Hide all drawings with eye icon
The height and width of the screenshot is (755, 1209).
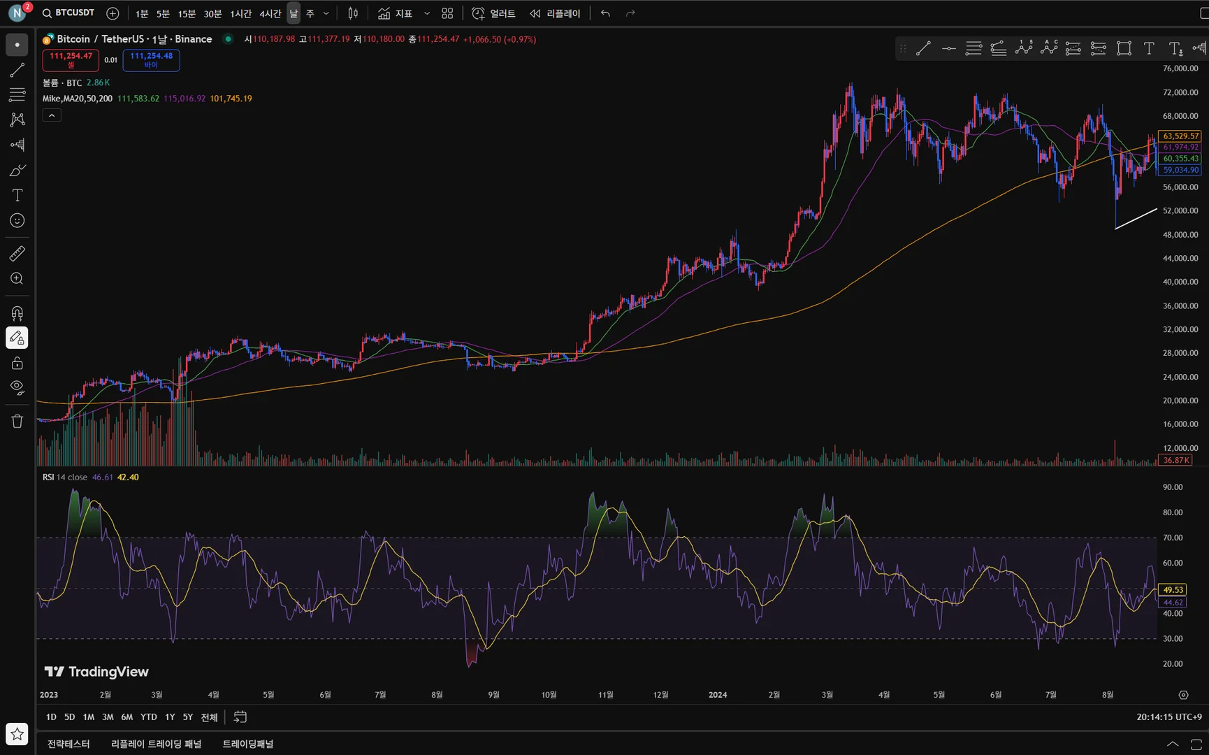click(17, 387)
